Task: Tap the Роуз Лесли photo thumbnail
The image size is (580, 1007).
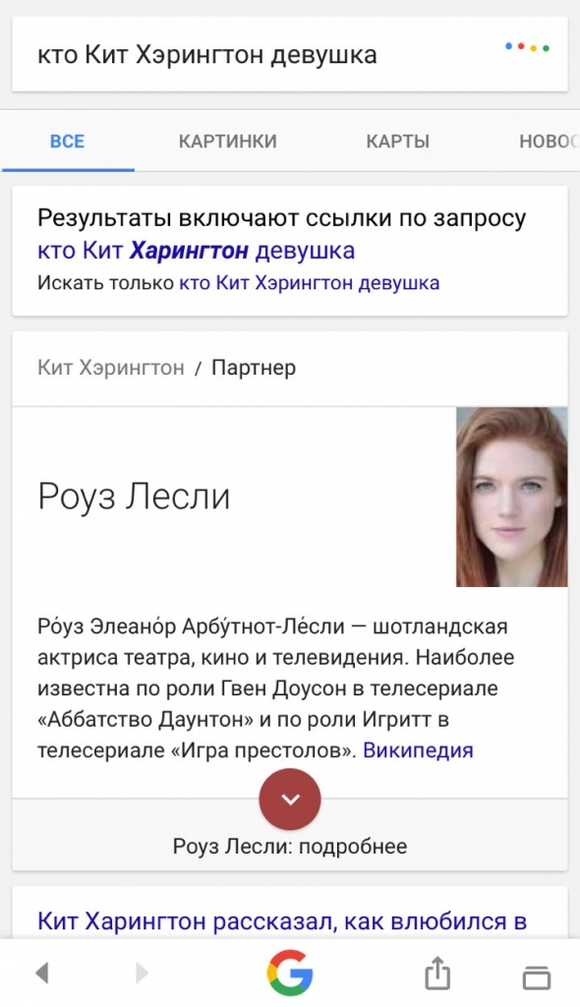Action: [512, 497]
